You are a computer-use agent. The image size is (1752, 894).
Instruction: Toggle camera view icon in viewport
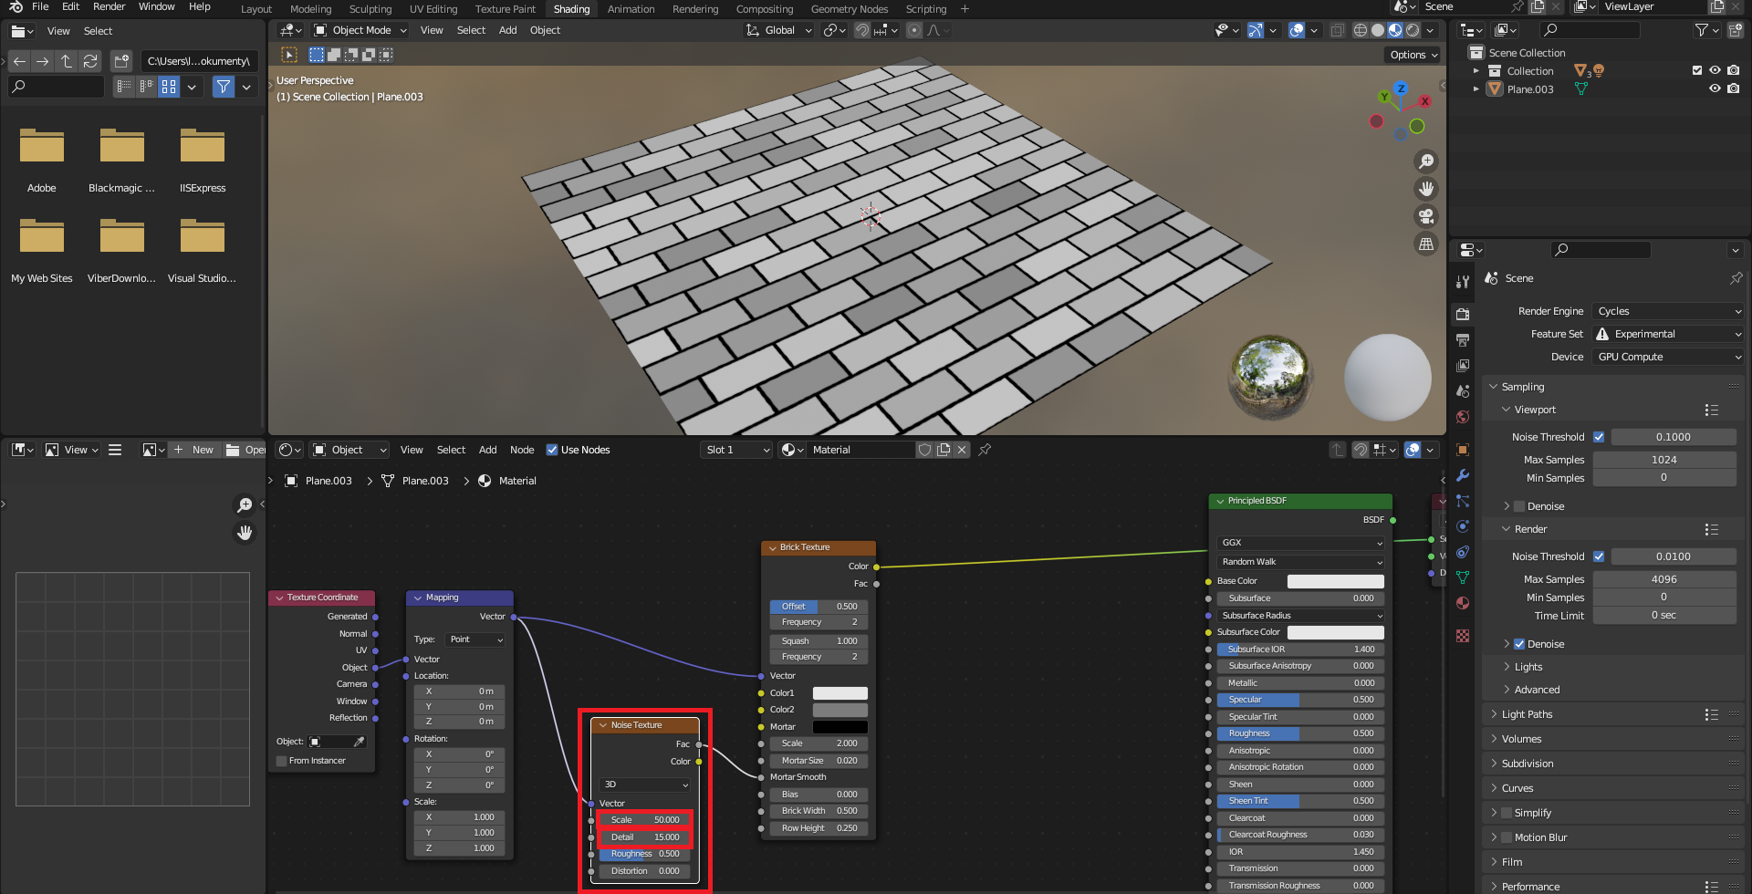tap(1425, 216)
